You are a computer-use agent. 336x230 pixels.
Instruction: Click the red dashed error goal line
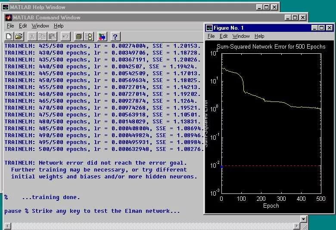(x=271, y=166)
